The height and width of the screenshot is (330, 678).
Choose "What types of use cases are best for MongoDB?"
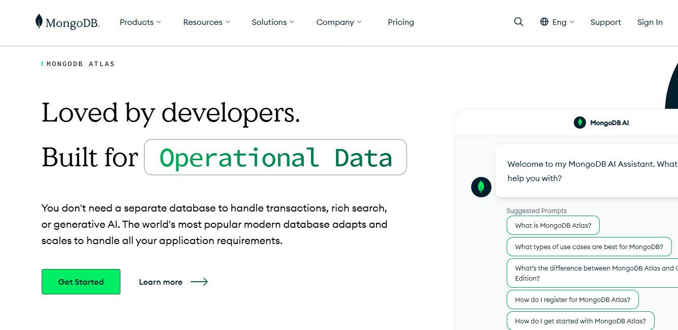click(589, 247)
